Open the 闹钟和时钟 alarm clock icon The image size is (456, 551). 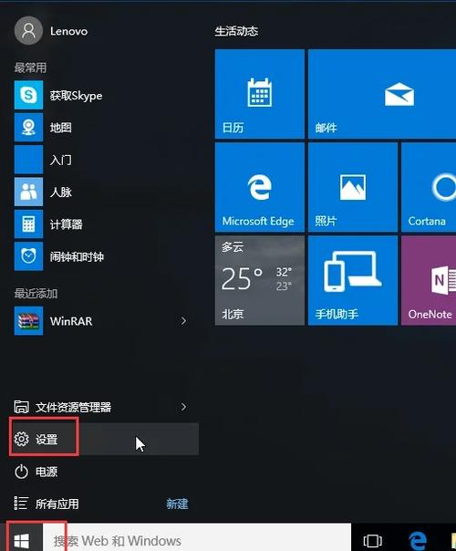[x=28, y=256]
